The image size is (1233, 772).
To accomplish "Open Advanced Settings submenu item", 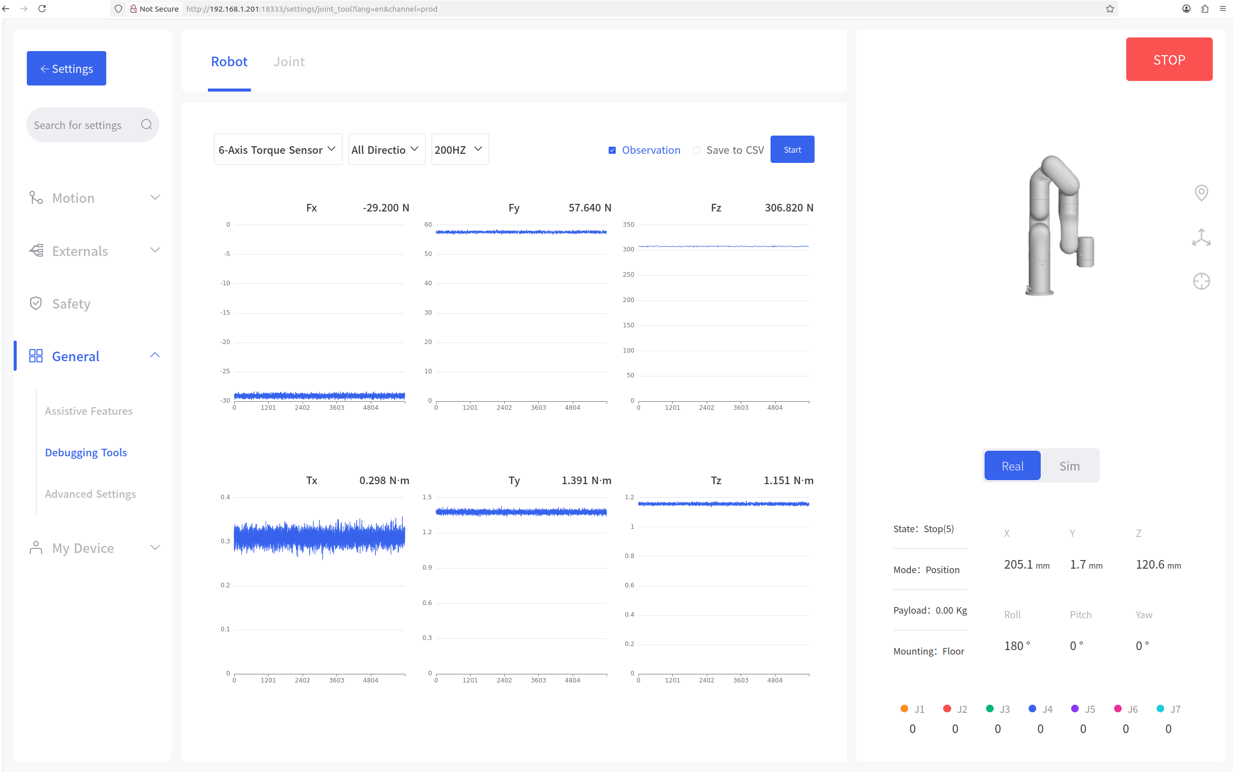I will pos(90,494).
